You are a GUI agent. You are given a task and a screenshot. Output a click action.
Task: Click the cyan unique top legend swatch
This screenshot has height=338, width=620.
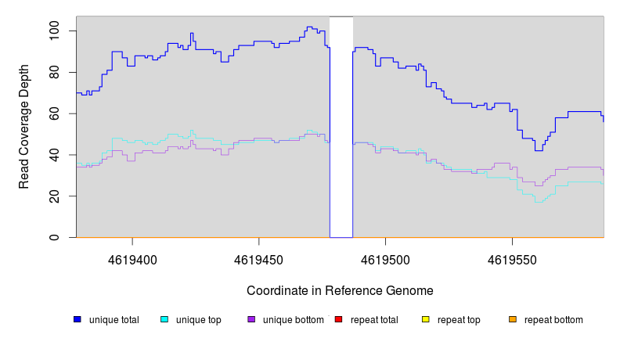pyautogui.click(x=164, y=319)
